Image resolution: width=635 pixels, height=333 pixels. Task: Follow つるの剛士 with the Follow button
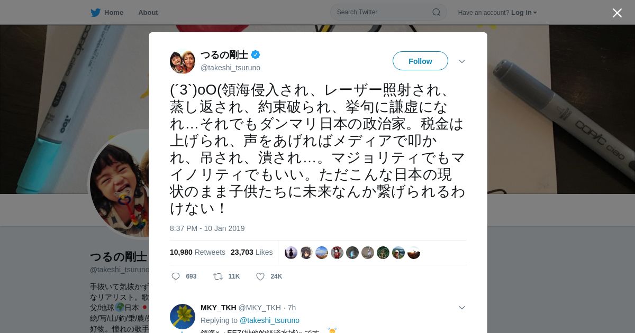pos(420,61)
